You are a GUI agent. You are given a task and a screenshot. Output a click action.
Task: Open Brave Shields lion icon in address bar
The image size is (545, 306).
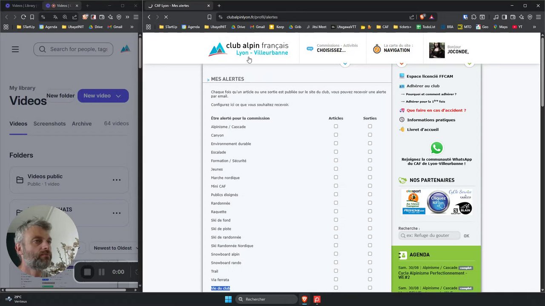click(422, 17)
